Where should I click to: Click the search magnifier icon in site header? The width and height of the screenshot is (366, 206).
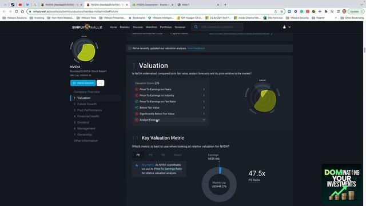pos(196,27)
